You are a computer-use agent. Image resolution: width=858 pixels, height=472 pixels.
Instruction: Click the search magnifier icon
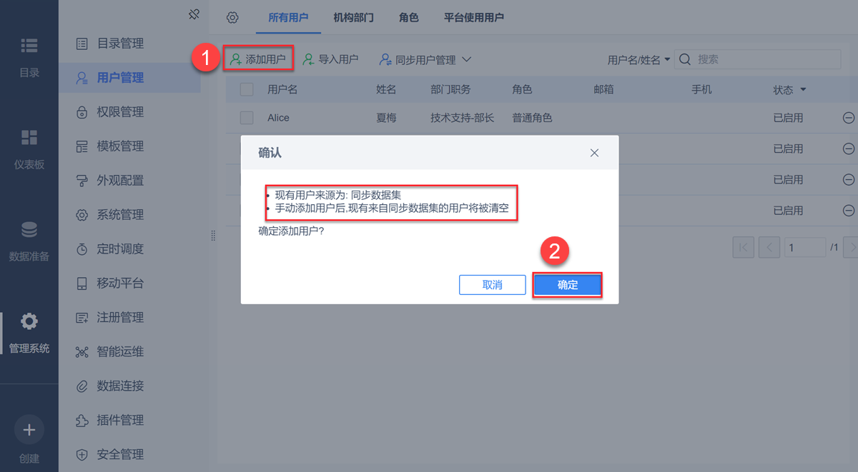pos(684,59)
